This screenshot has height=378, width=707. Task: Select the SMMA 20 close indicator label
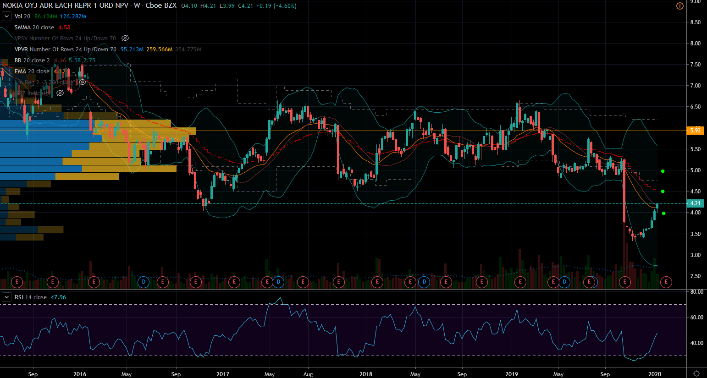click(x=34, y=27)
